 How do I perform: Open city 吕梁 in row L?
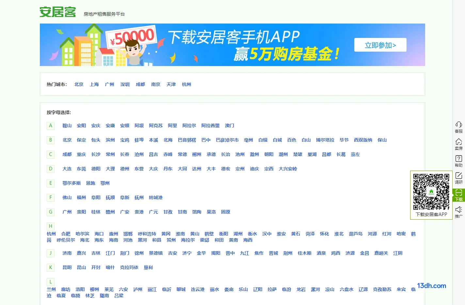[119, 296]
